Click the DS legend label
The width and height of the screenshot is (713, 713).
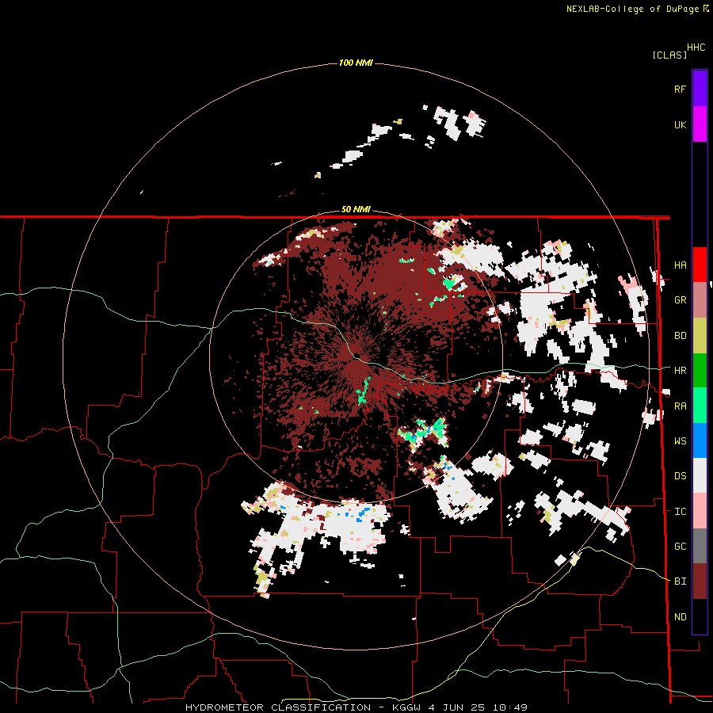click(680, 476)
